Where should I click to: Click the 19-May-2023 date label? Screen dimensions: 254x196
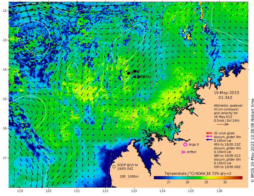click(226, 93)
